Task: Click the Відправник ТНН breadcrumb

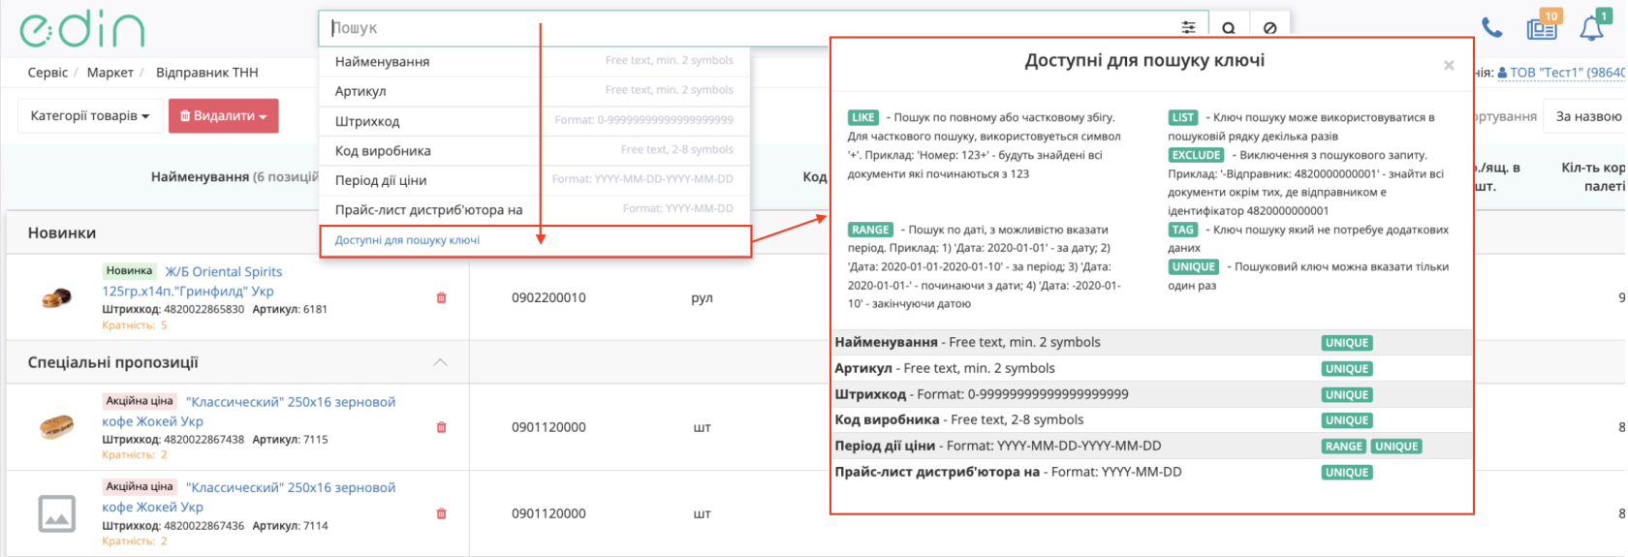Action: pos(207,73)
